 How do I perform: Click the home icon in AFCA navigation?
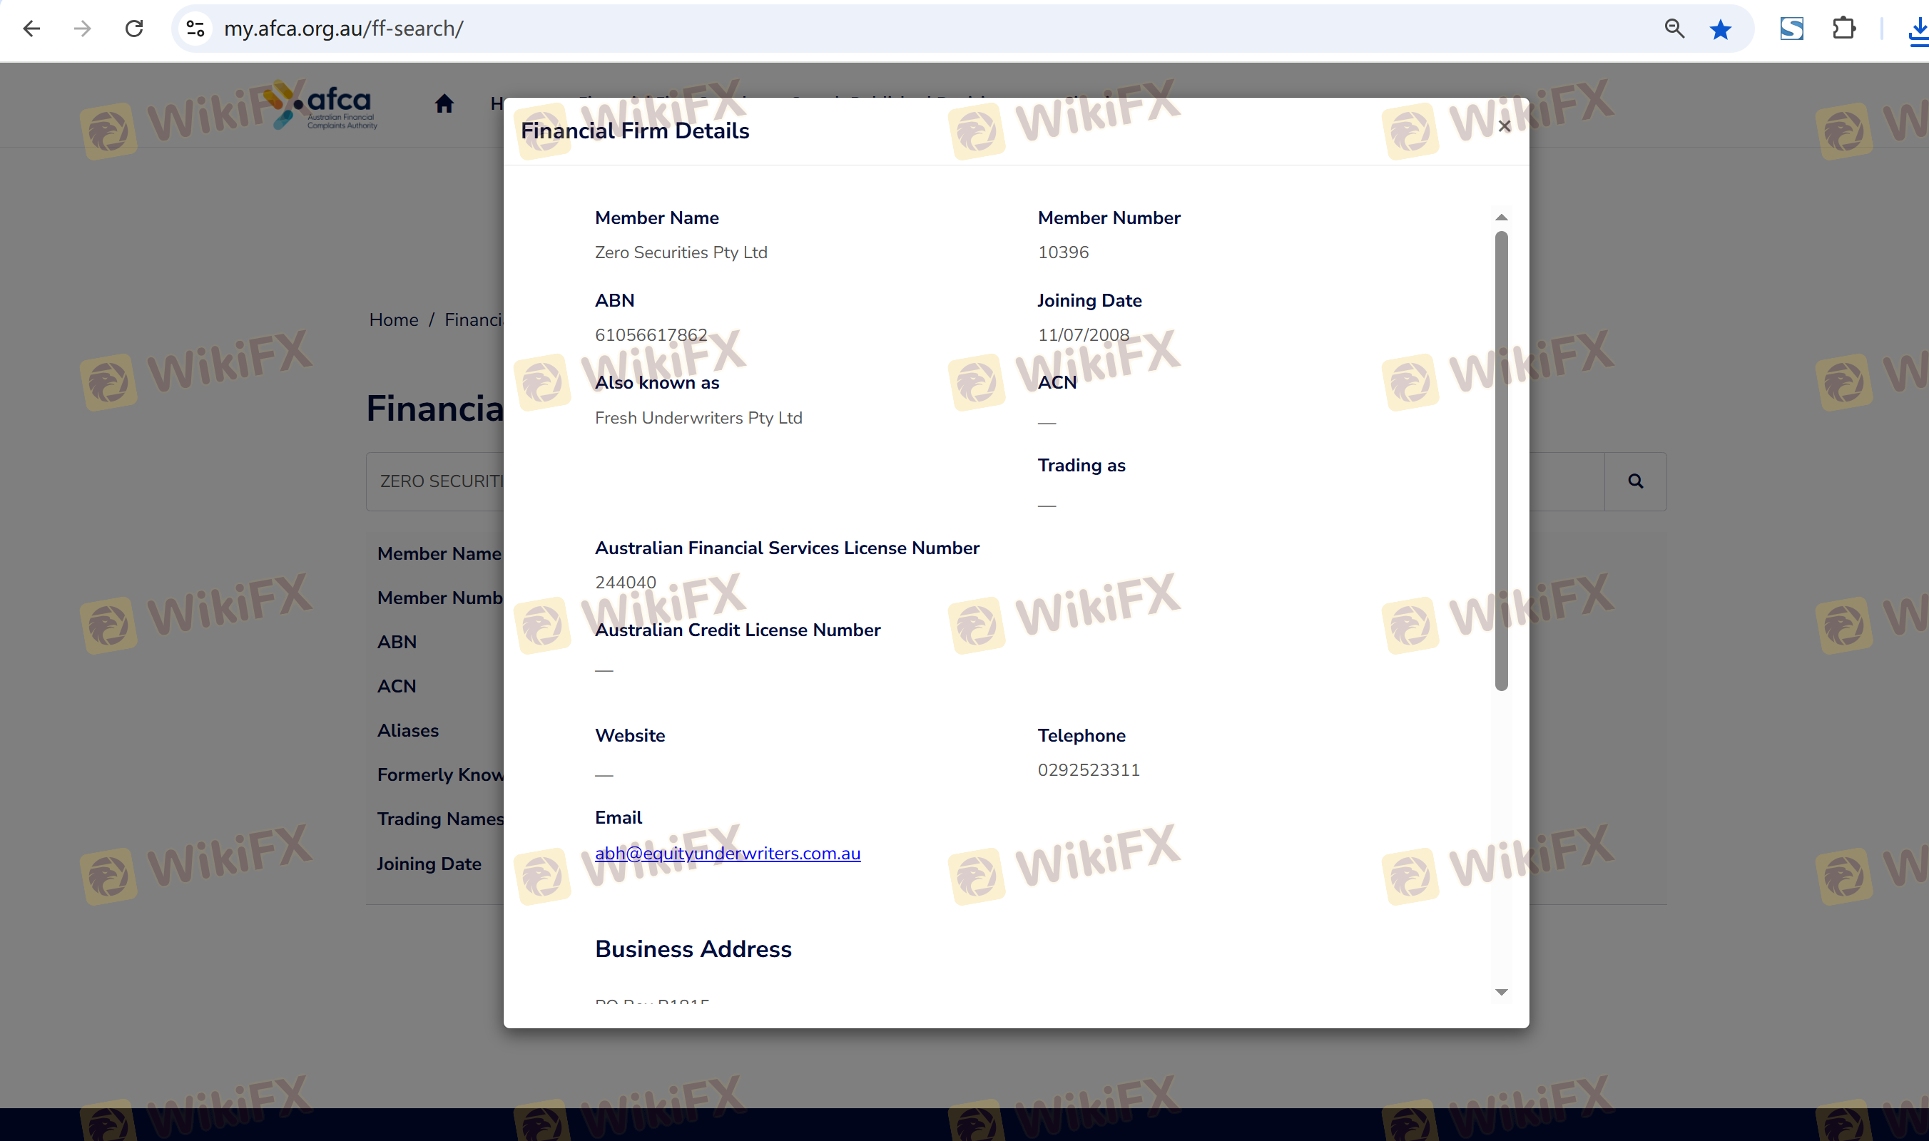444,104
